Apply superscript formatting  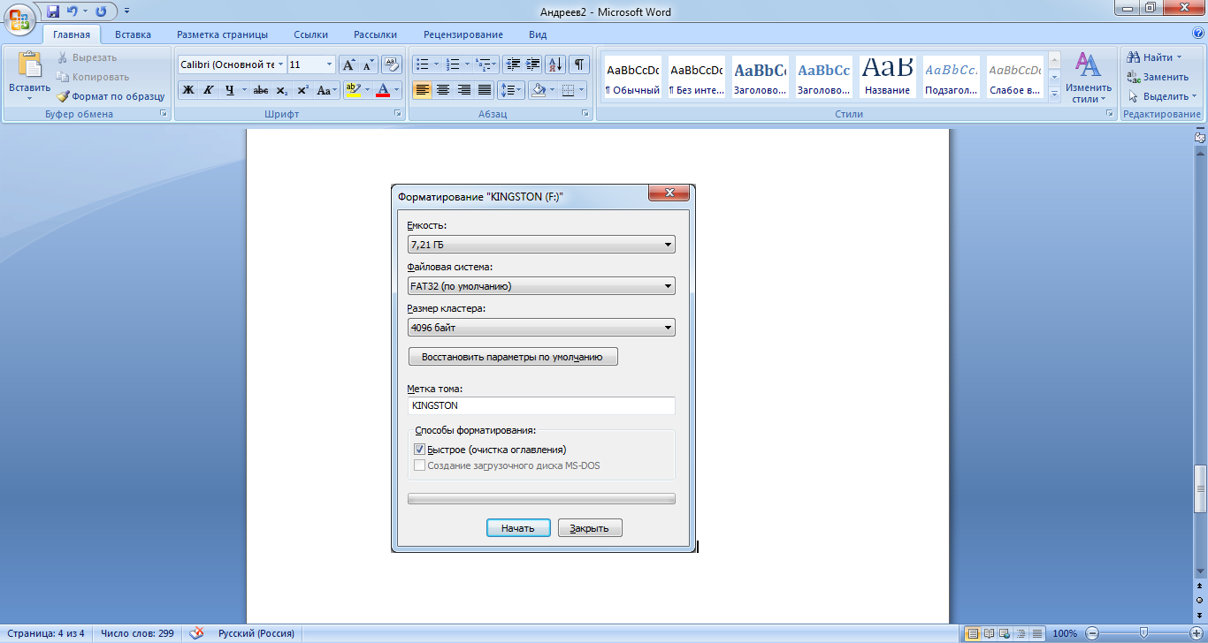pyautogui.click(x=302, y=90)
